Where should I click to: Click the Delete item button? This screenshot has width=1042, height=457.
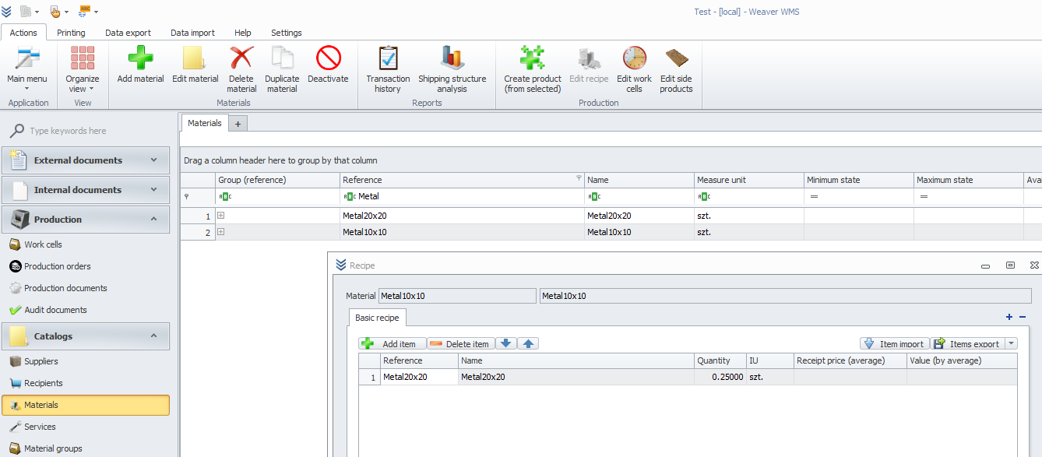click(x=461, y=343)
